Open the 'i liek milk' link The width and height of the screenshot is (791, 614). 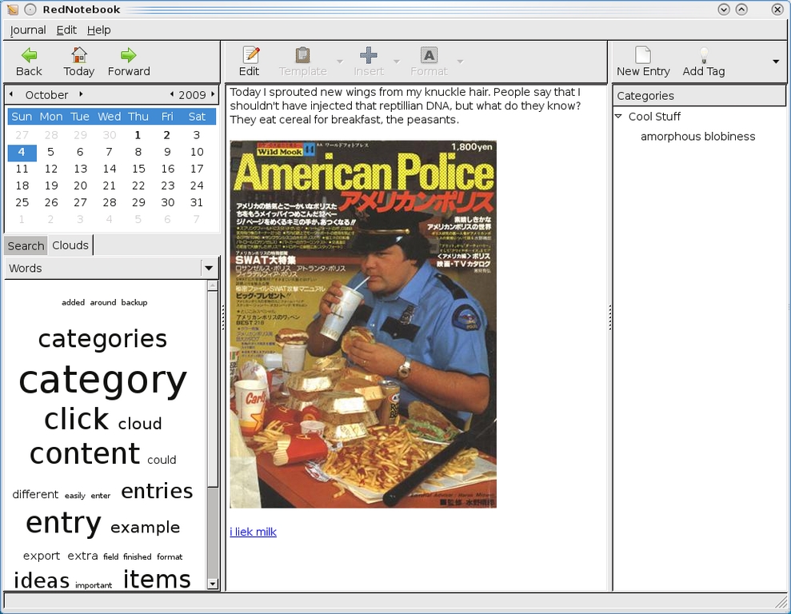[x=253, y=532]
